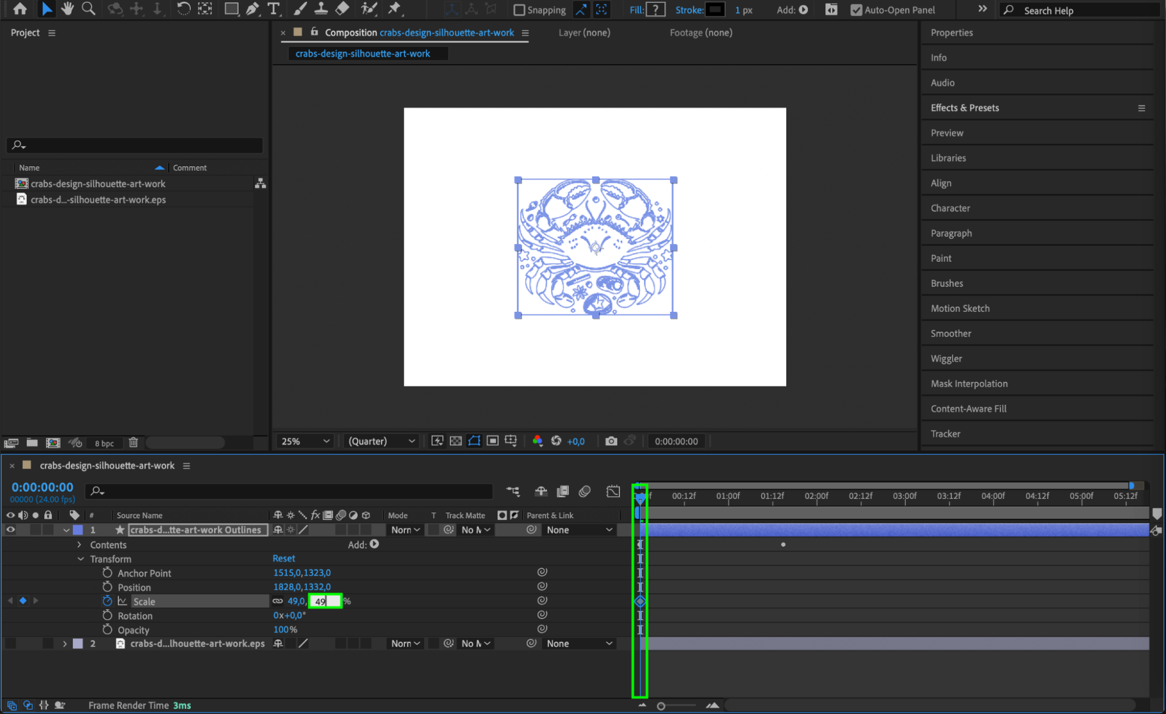Open the Stroke color swatch

(x=715, y=10)
